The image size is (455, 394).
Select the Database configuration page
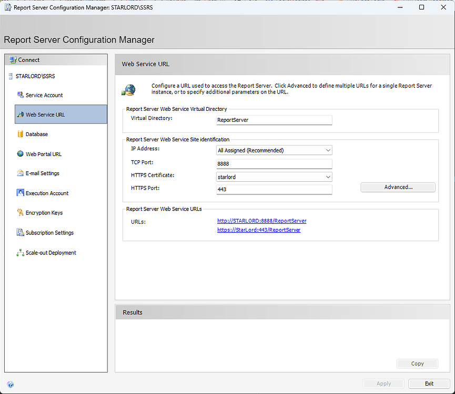pos(37,134)
